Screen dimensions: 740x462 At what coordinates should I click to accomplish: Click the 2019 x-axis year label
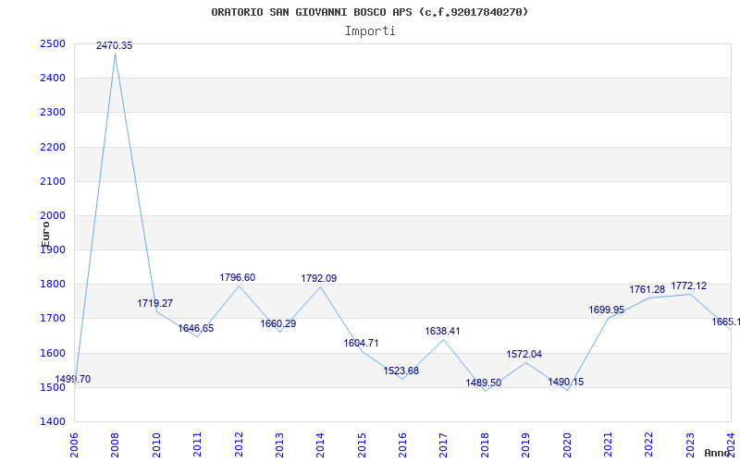(525, 445)
